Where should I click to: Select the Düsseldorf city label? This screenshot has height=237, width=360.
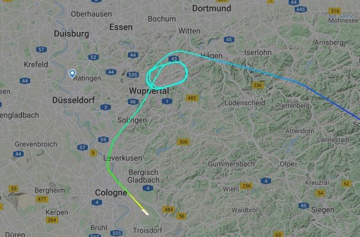pos(74,100)
